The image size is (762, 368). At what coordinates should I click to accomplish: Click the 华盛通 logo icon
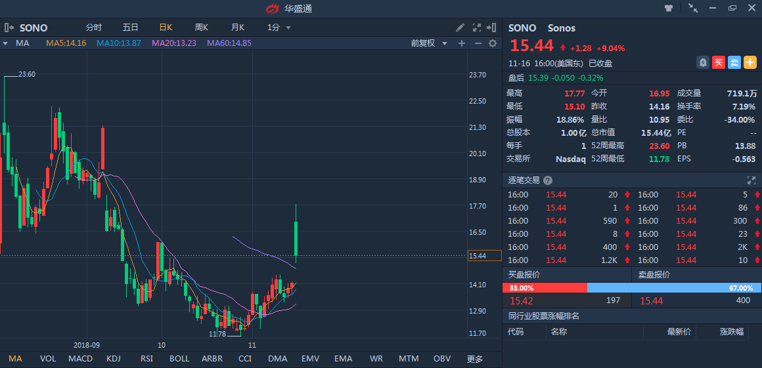point(272,9)
